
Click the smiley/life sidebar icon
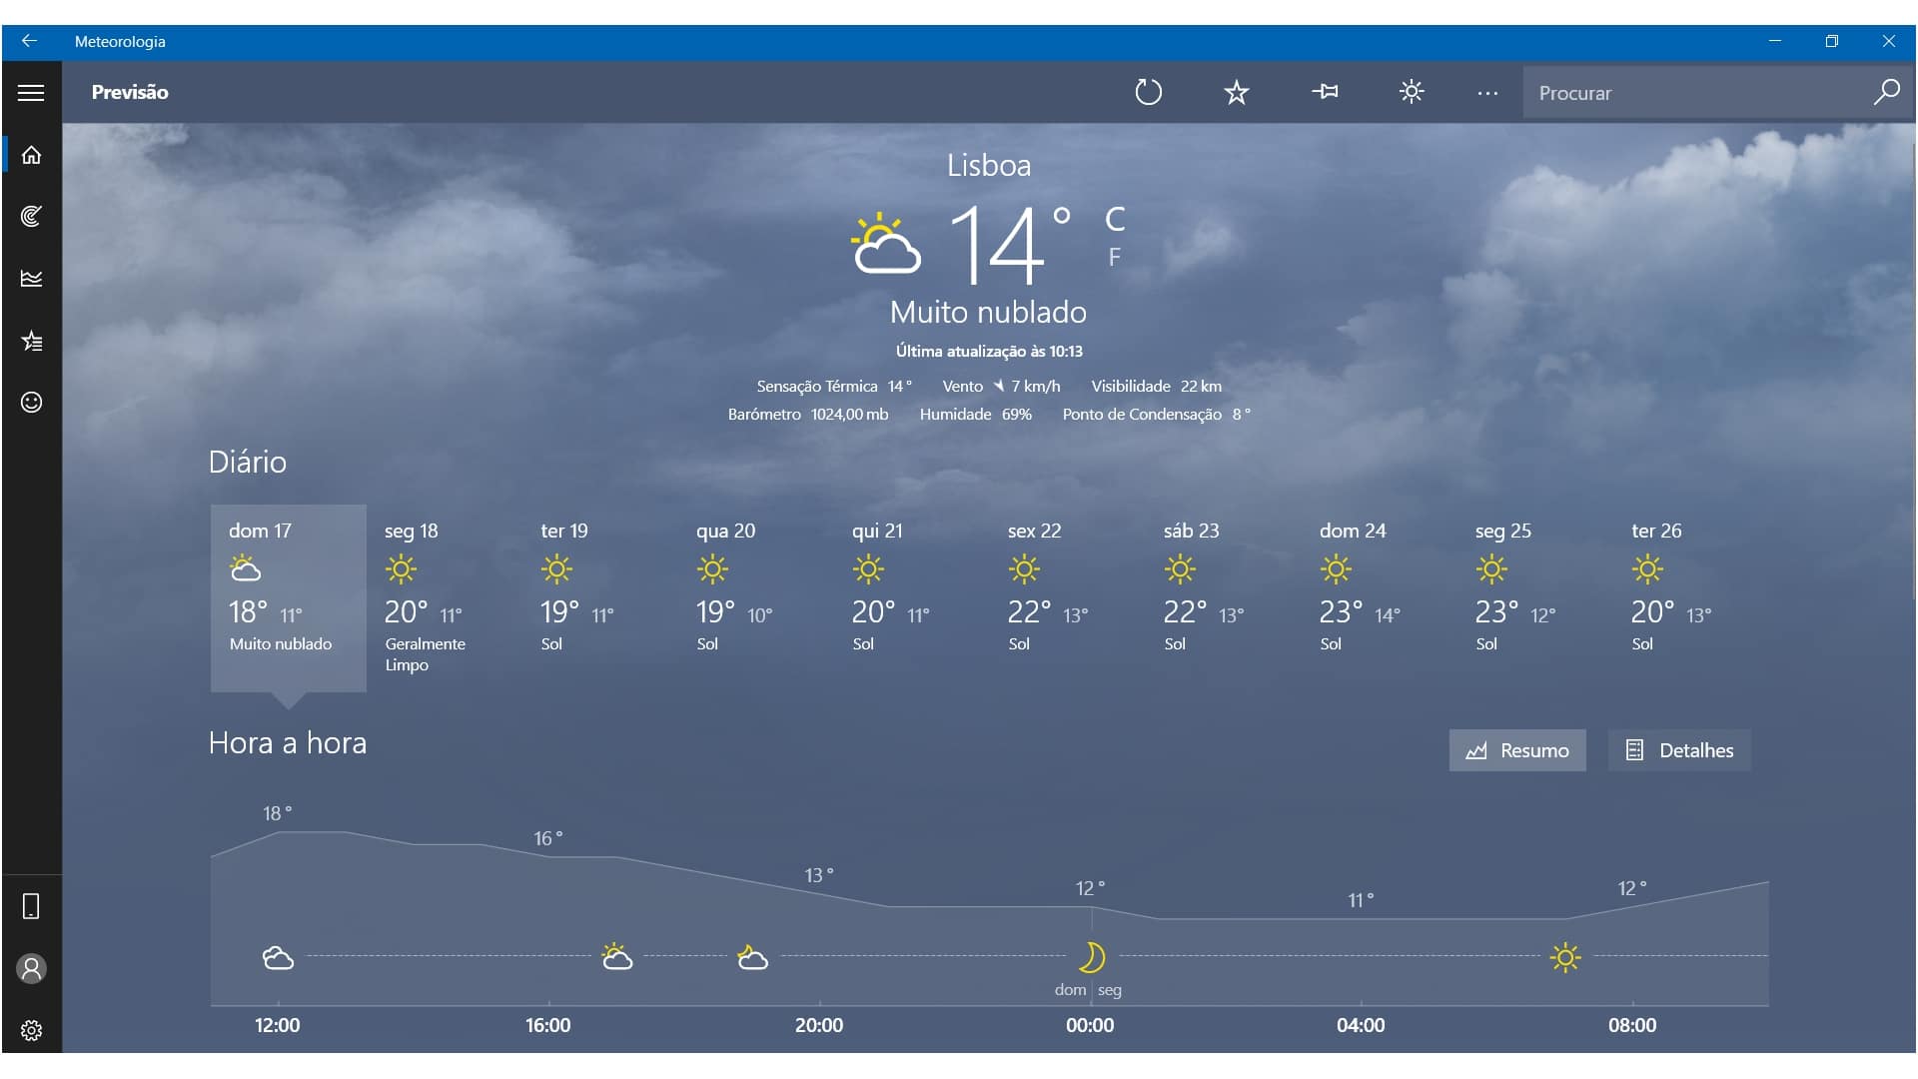pyautogui.click(x=32, y=402)
